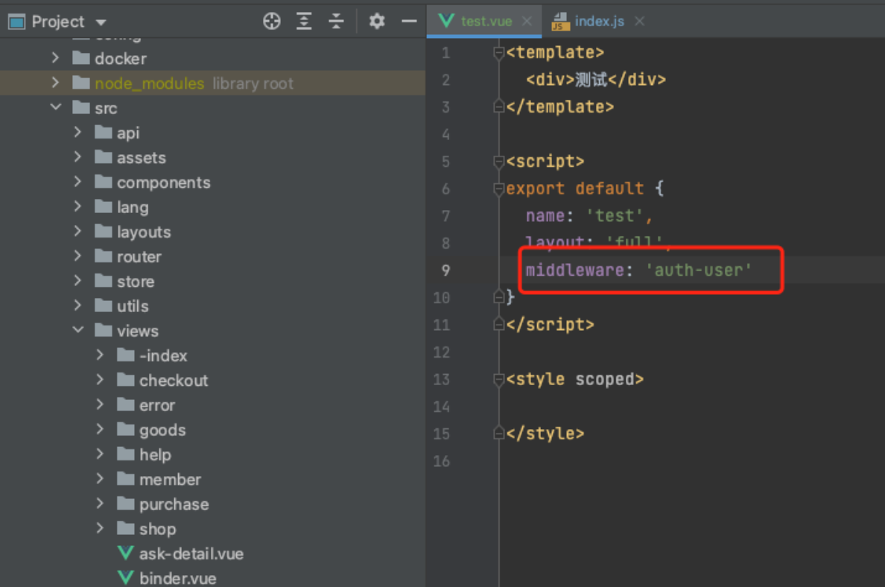
Task: Click the Vue icon on test.vue tab
Action: 446,21
